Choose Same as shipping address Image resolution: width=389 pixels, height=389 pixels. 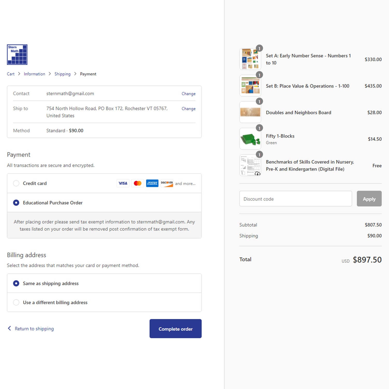click(16, 283)
